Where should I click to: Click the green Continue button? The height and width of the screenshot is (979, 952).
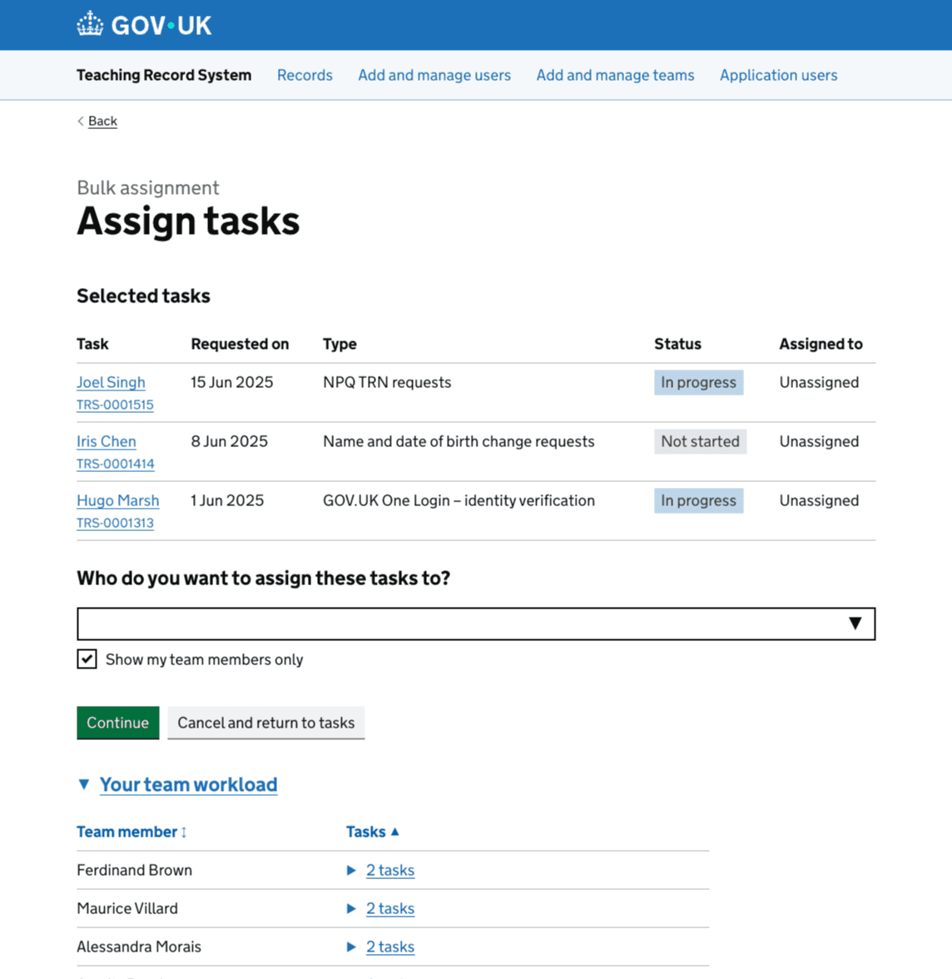[118, 723]
